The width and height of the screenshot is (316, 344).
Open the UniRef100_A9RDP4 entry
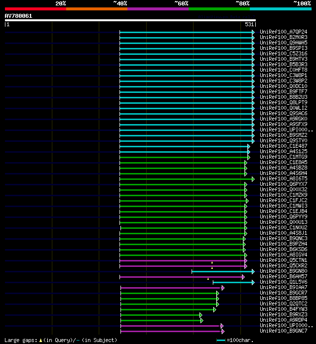pos(283,320)
